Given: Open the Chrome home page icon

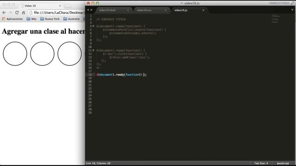Looking at the screenshot, I should click(x=24, y=12).
